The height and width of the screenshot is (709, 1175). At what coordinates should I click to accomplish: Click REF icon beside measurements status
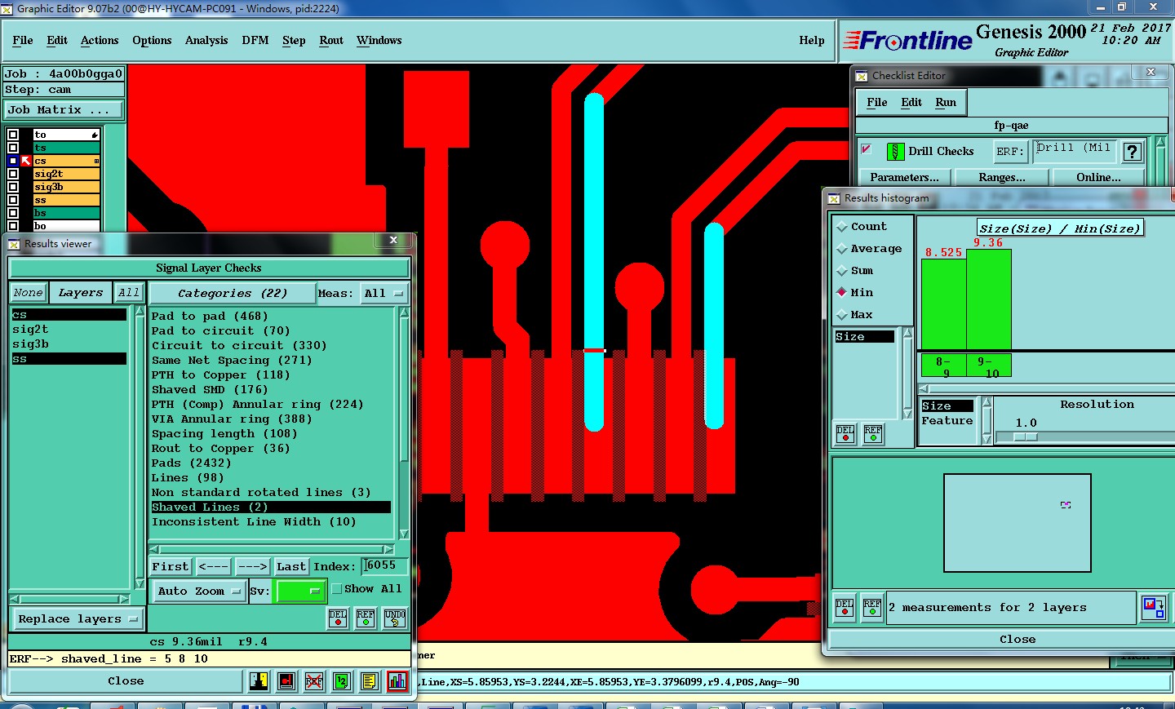pyautogui.click(x=872, y=609)
